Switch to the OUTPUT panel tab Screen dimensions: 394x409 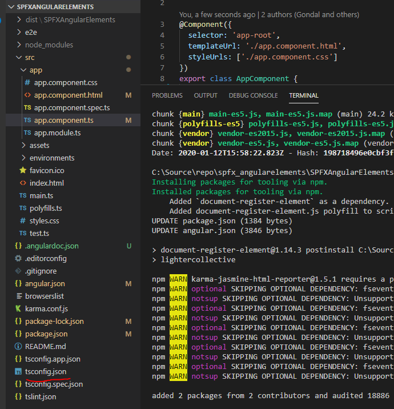pyautogui.click(x=206, y=95)
